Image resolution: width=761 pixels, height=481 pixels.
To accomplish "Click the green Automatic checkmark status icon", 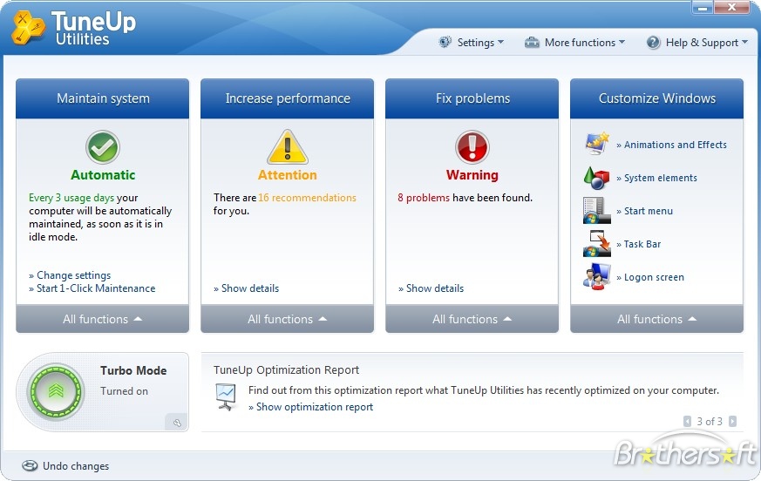I will [103, 147].
